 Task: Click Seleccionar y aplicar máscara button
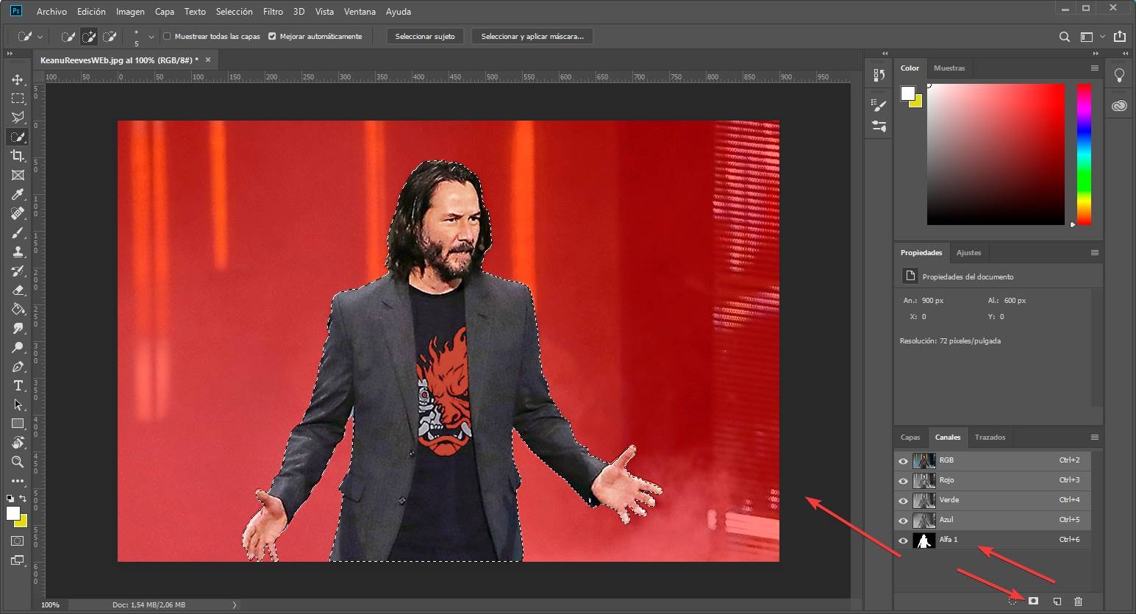532,36
